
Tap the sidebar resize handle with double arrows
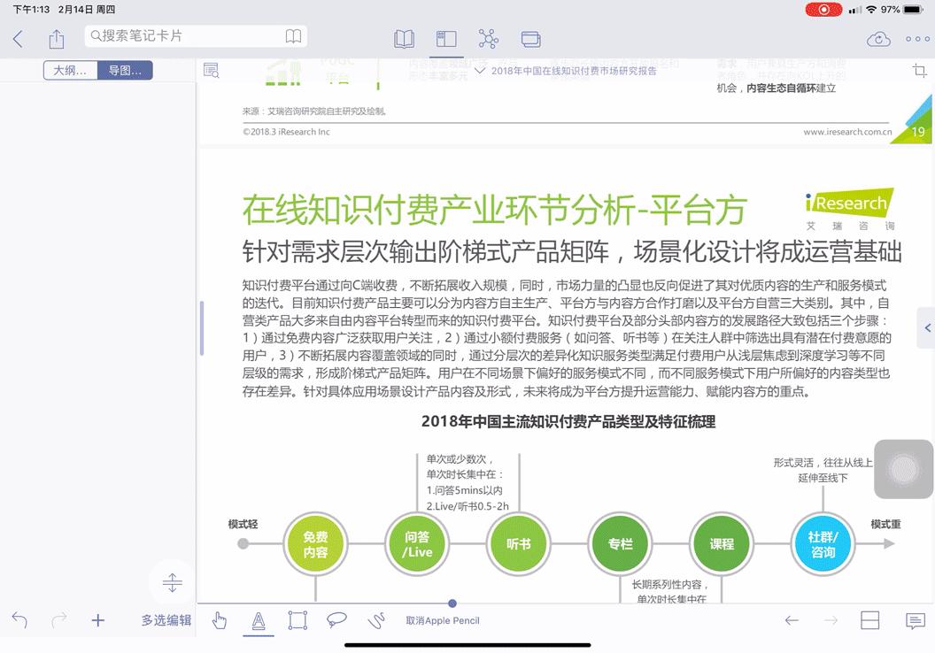pyautogui.click(x=171, y=581)
